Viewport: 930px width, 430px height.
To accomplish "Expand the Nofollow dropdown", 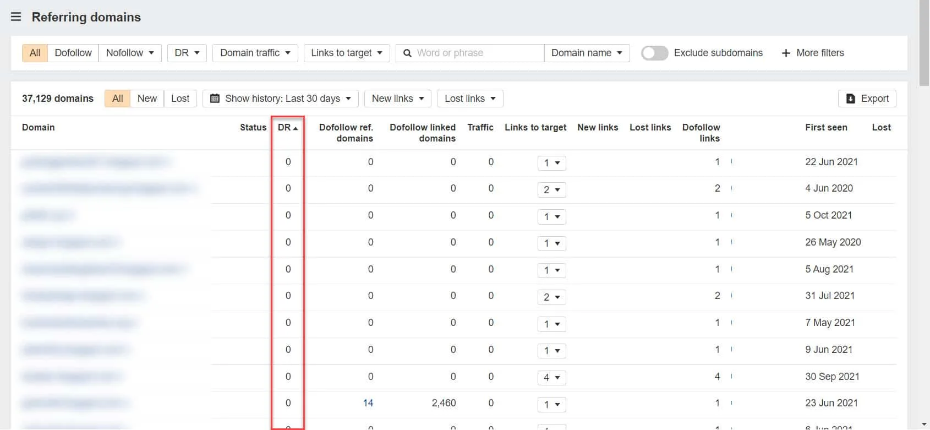I will (130, 53).
